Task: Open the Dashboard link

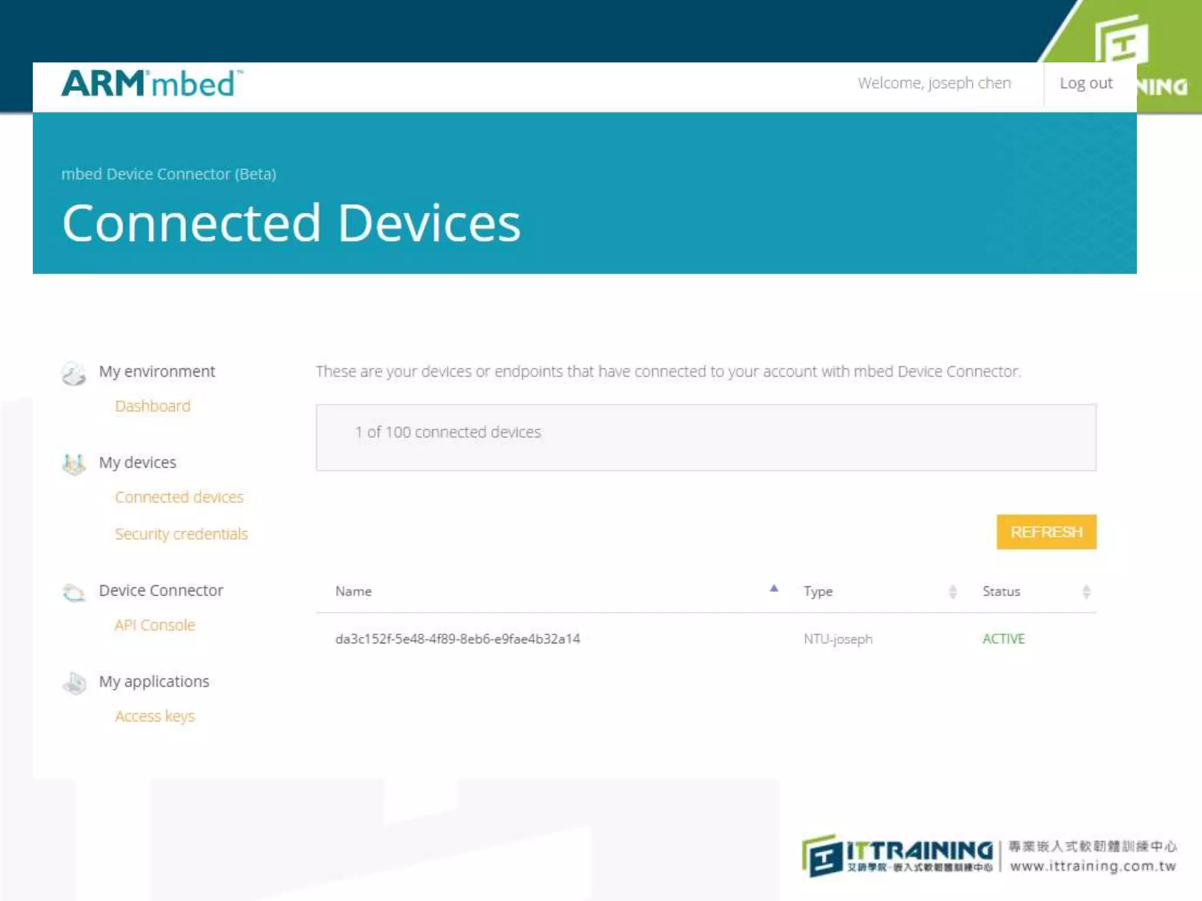Action: tap(153, 406)
